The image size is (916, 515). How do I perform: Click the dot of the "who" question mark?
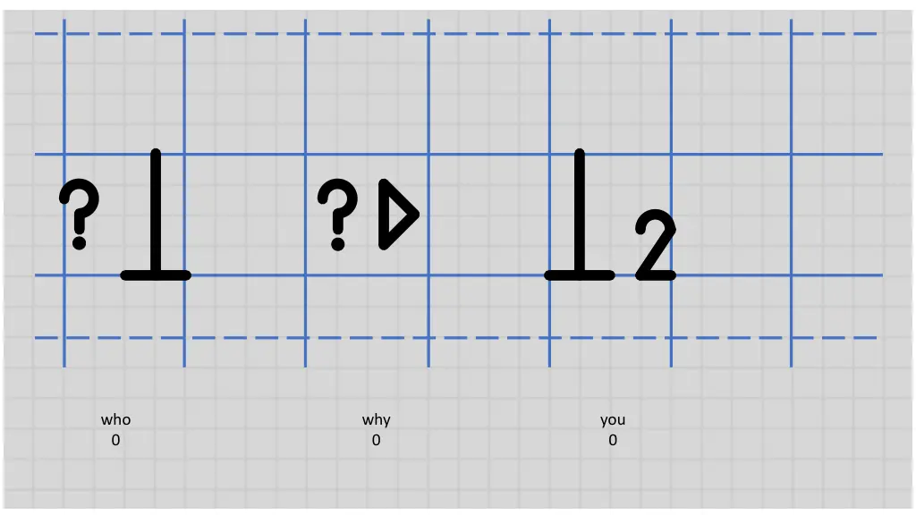(80, 243)
